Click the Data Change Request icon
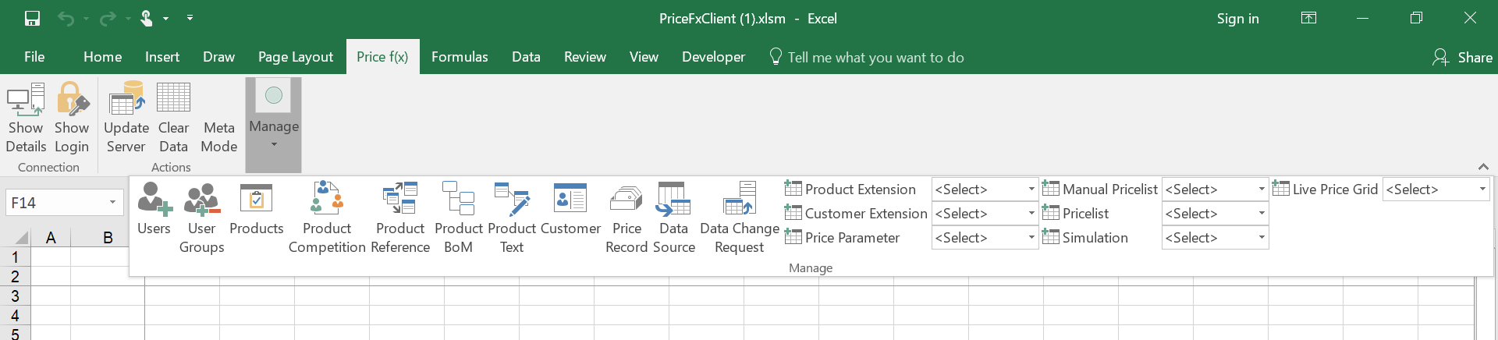The image size is (1498, 340). click(739, 199)
